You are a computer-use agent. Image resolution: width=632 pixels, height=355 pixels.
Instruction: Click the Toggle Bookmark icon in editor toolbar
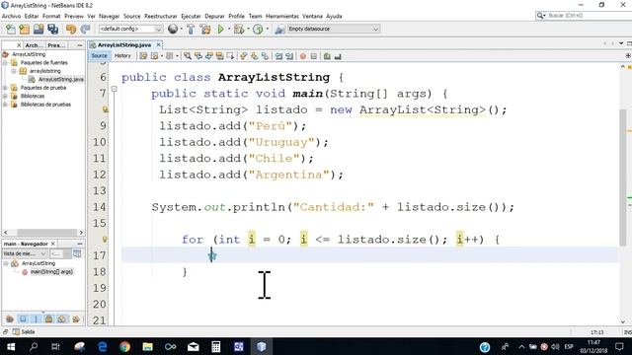coord(265,56)
